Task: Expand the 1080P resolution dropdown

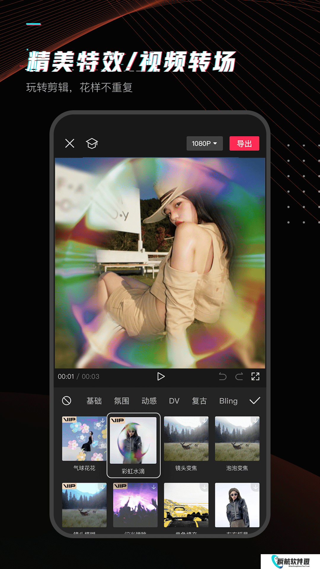Action: point(204,143)
